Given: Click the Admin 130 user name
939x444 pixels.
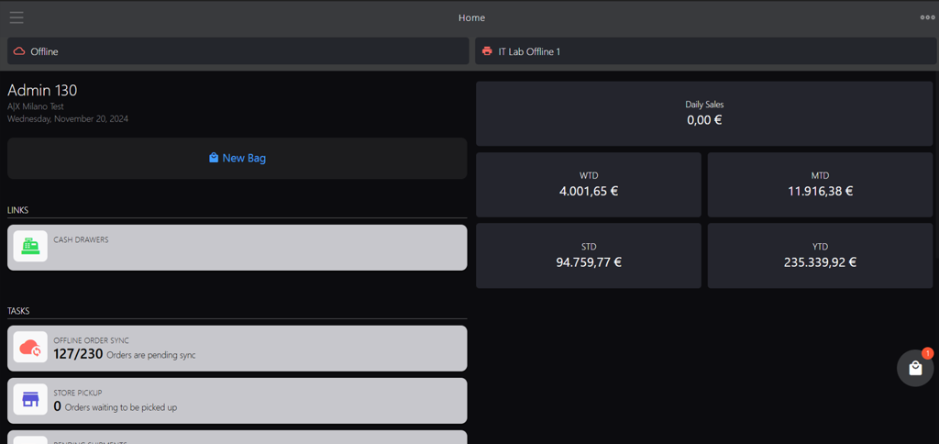Looking at the screenshot, I should tap(42, 91).
